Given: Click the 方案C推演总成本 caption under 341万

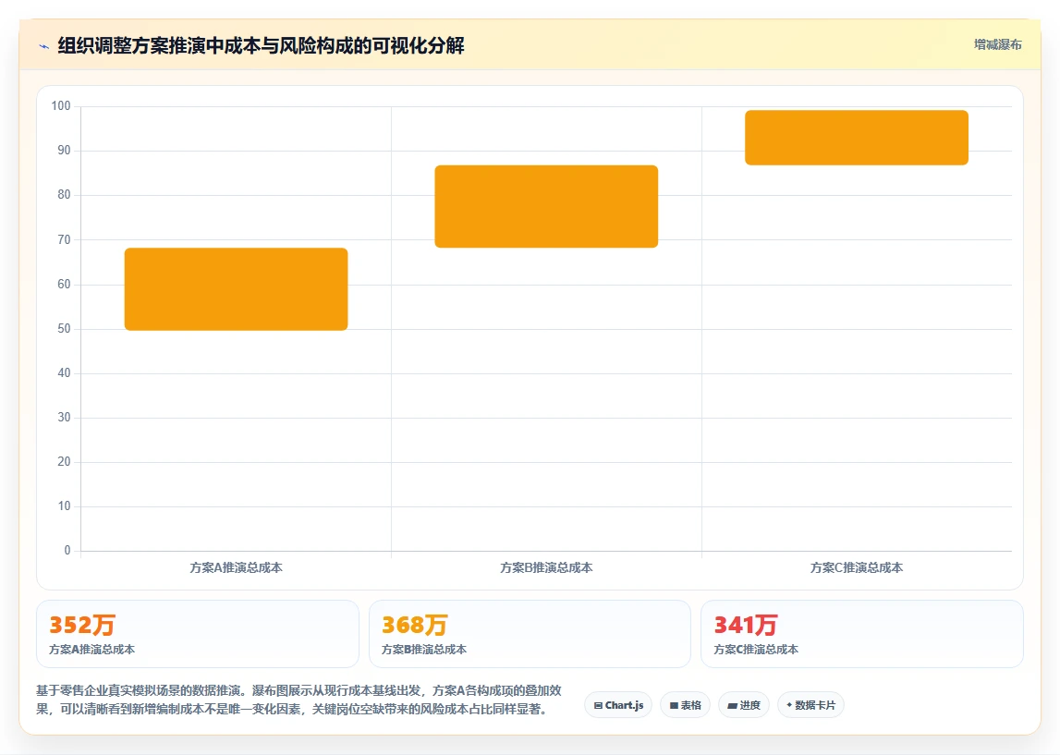Looking at the screenshot, I should [756, 650].
